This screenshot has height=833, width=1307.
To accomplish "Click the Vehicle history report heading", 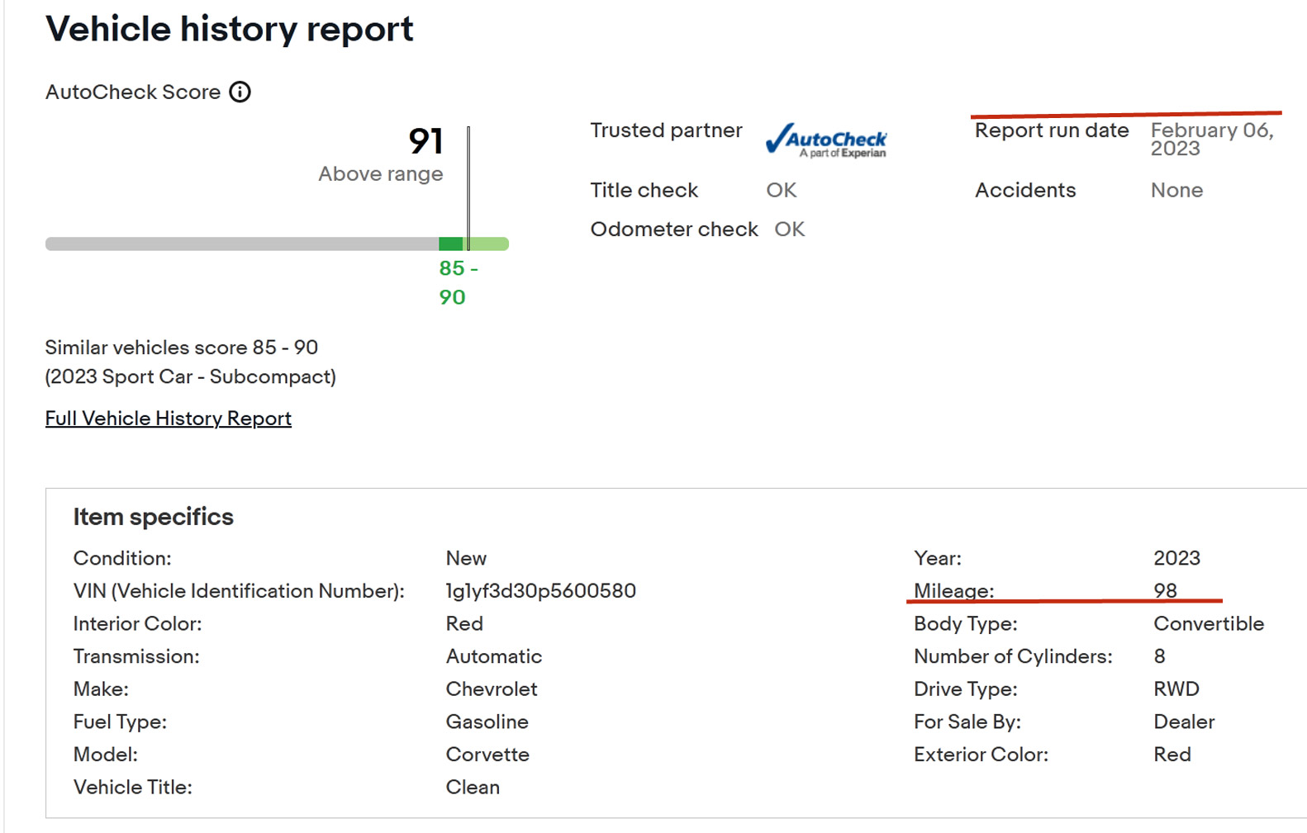I will tap(229, 29).
